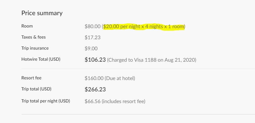Select the Hotwire Total (USD) label
Viewport: 255px width, 123px height.
(41, 59)
